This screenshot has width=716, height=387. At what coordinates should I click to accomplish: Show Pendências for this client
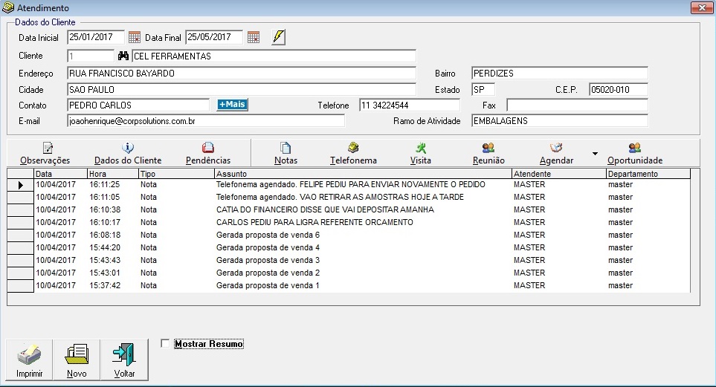click(x=208, y=154)
